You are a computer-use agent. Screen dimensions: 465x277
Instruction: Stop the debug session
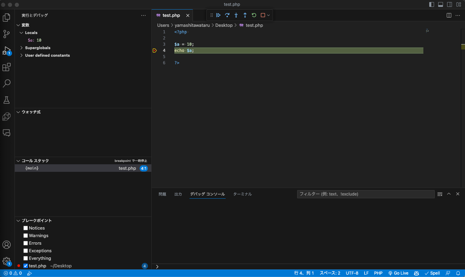click(263, 15)
